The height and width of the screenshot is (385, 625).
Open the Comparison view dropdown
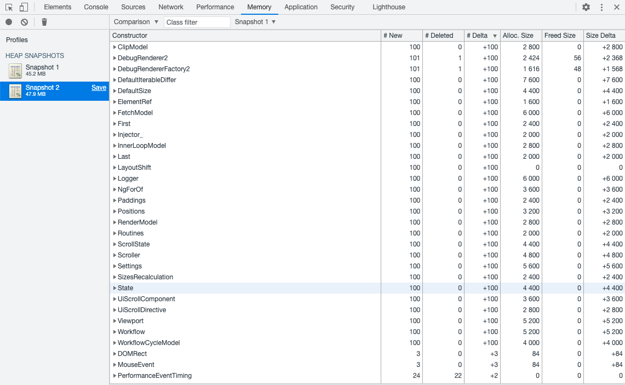point(136,22)
